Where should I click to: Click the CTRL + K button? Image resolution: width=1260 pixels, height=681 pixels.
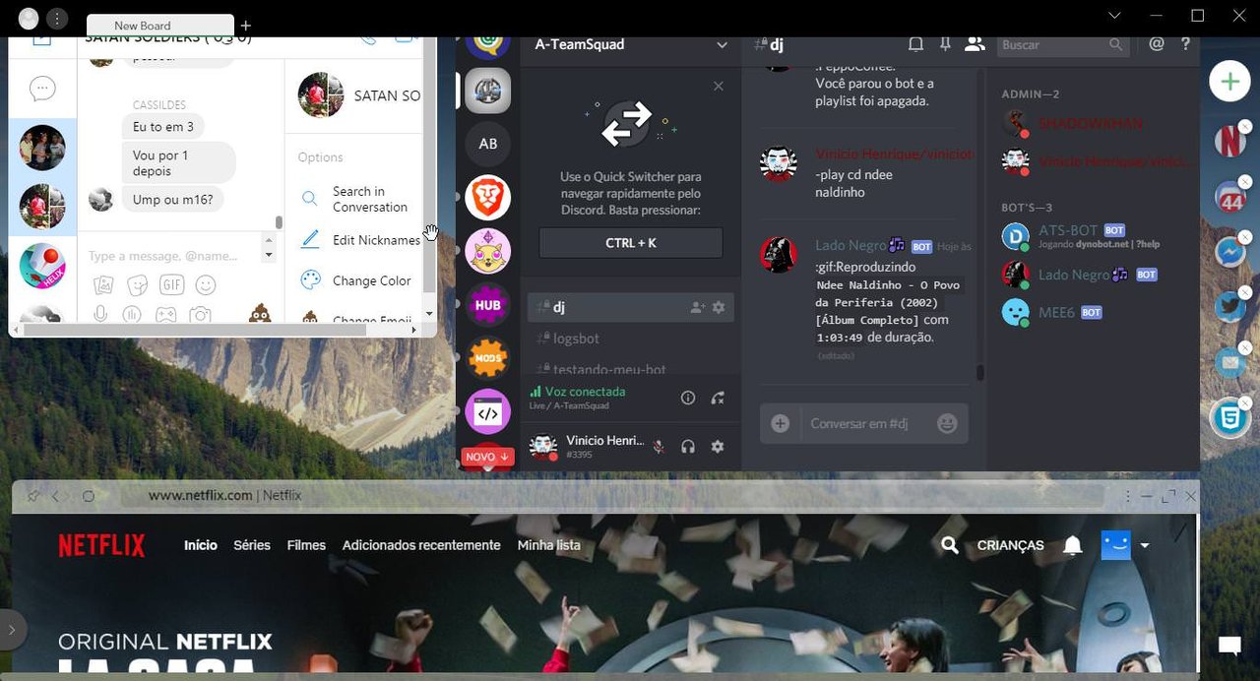(631, 242)
